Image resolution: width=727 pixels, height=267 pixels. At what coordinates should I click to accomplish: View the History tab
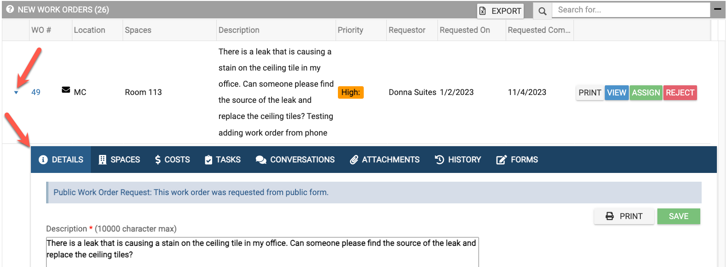point(458,160)
